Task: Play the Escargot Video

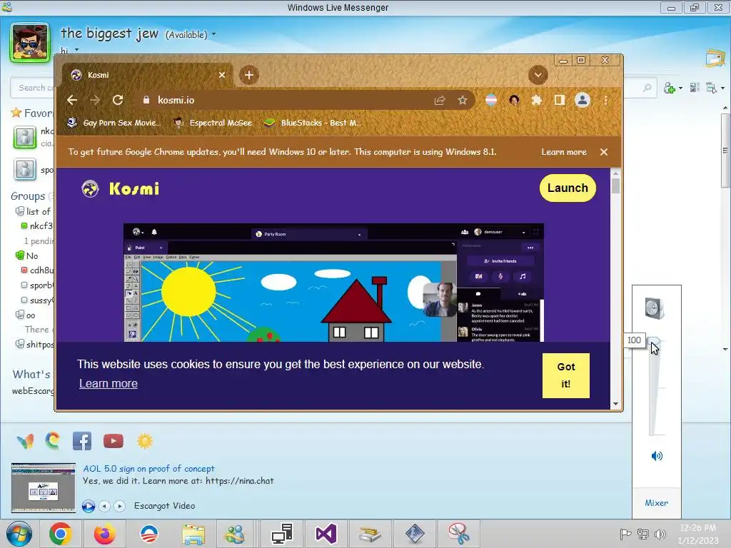Action: click(x=88, y=506)
